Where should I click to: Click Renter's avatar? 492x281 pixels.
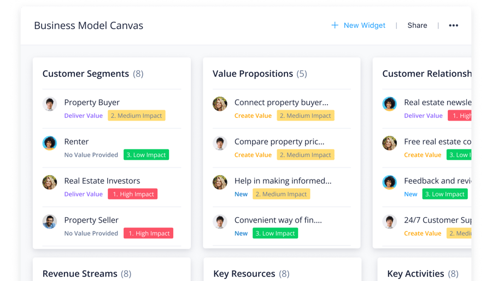(50, 143)
